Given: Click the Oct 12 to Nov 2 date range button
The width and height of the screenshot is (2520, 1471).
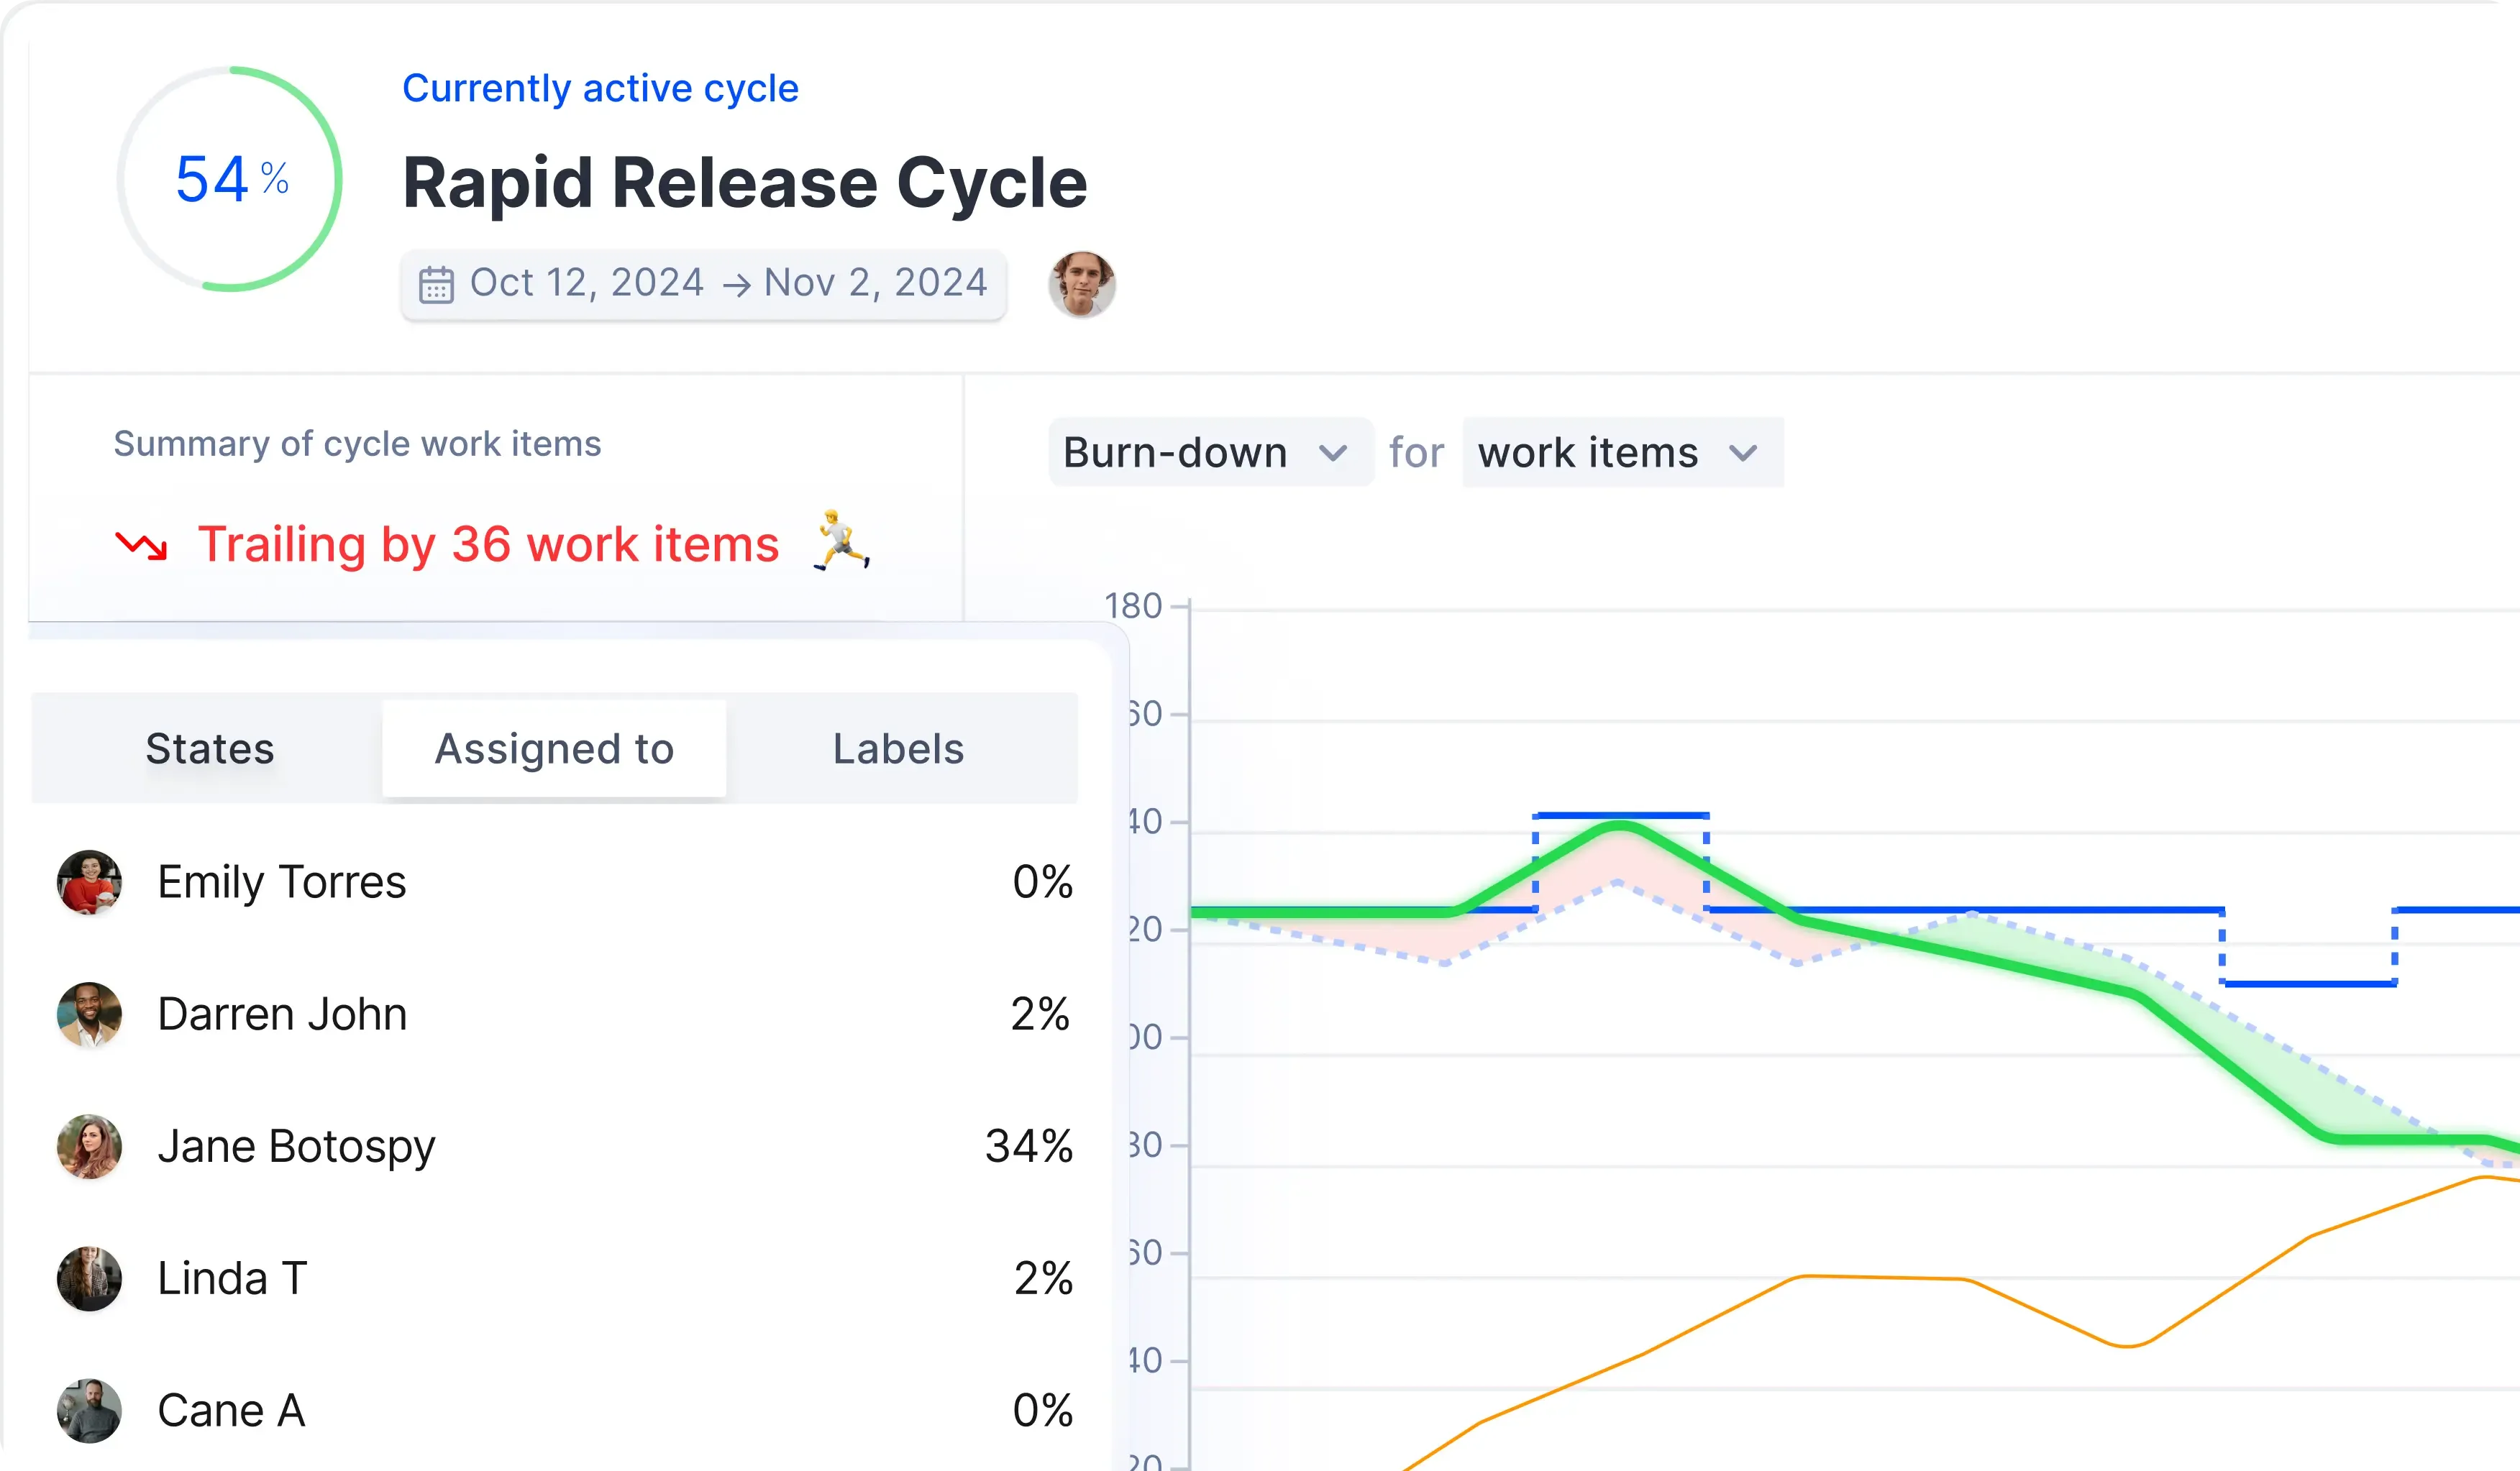Looking at the screenshot, I should point(704,284).
